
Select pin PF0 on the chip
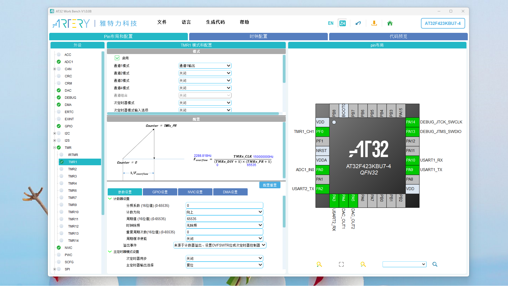point(323,132)
